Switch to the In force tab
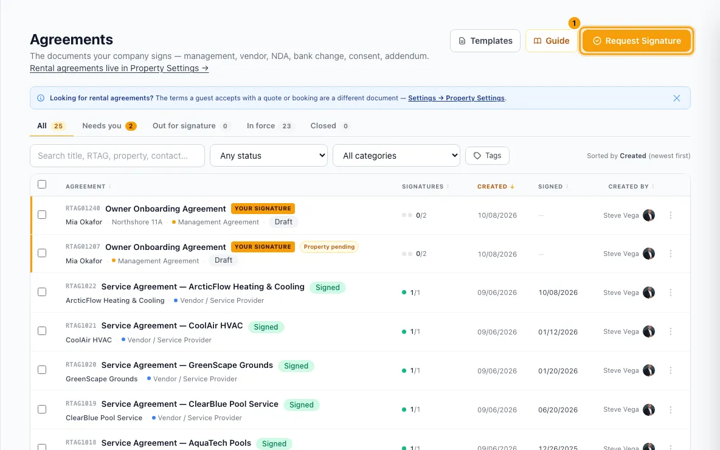The image size is (720, 450). tap(270, 126)
